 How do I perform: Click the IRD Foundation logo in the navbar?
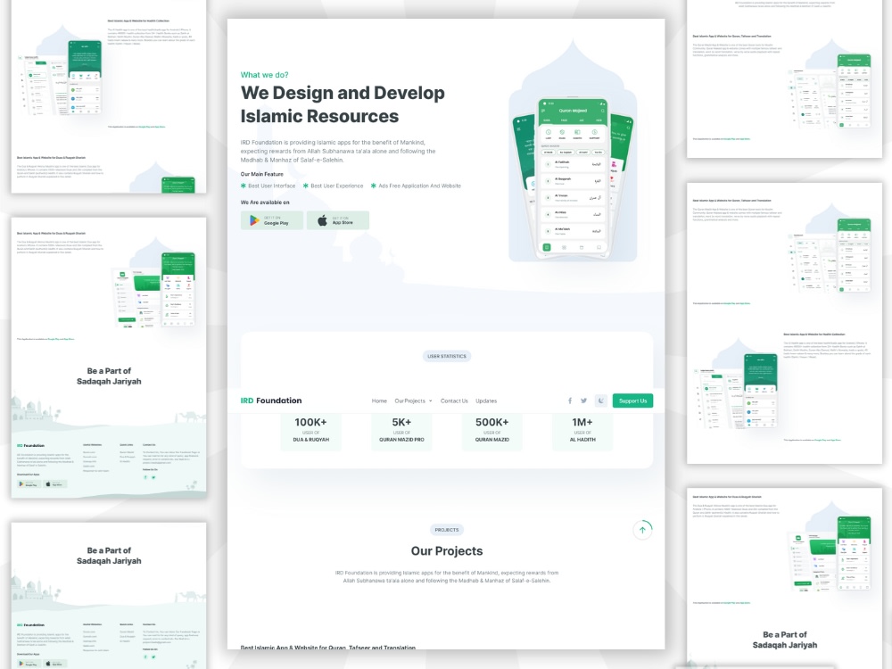[x=271, y=401]
